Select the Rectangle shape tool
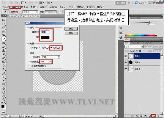164x118 pixels. point(4,84)
